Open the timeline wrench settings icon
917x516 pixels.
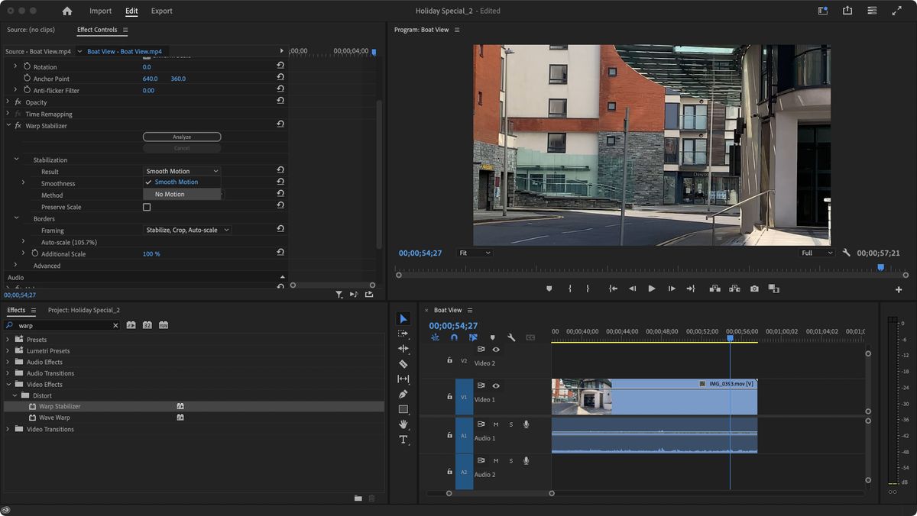coord(510,337)
